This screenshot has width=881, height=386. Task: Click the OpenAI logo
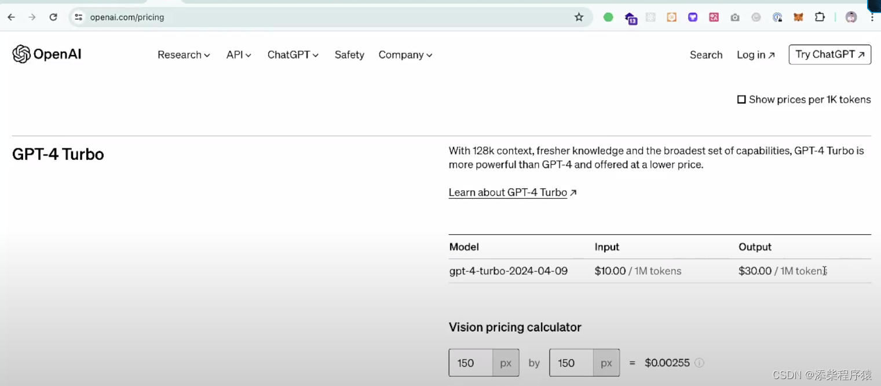[x=47, y=54]
